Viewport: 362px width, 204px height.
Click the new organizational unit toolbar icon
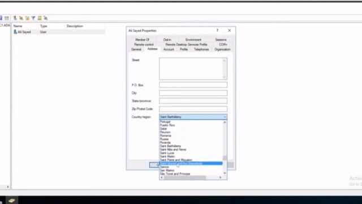click(x=27, y=18)
